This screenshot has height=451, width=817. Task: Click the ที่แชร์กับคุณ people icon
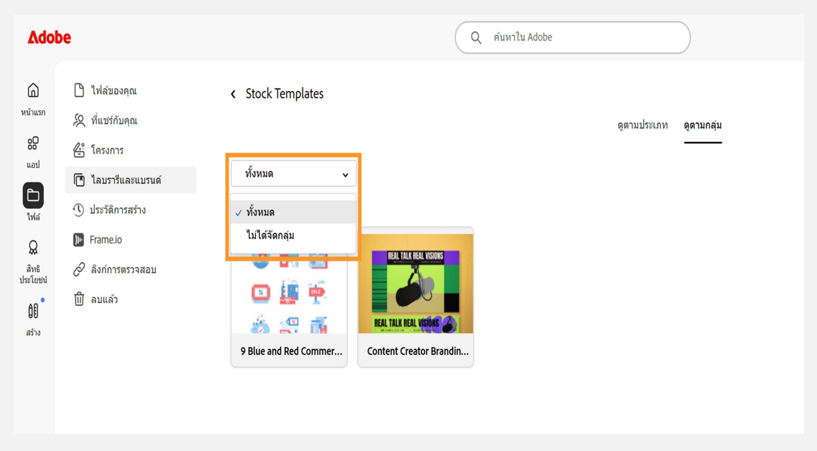[x=79, y=120]
